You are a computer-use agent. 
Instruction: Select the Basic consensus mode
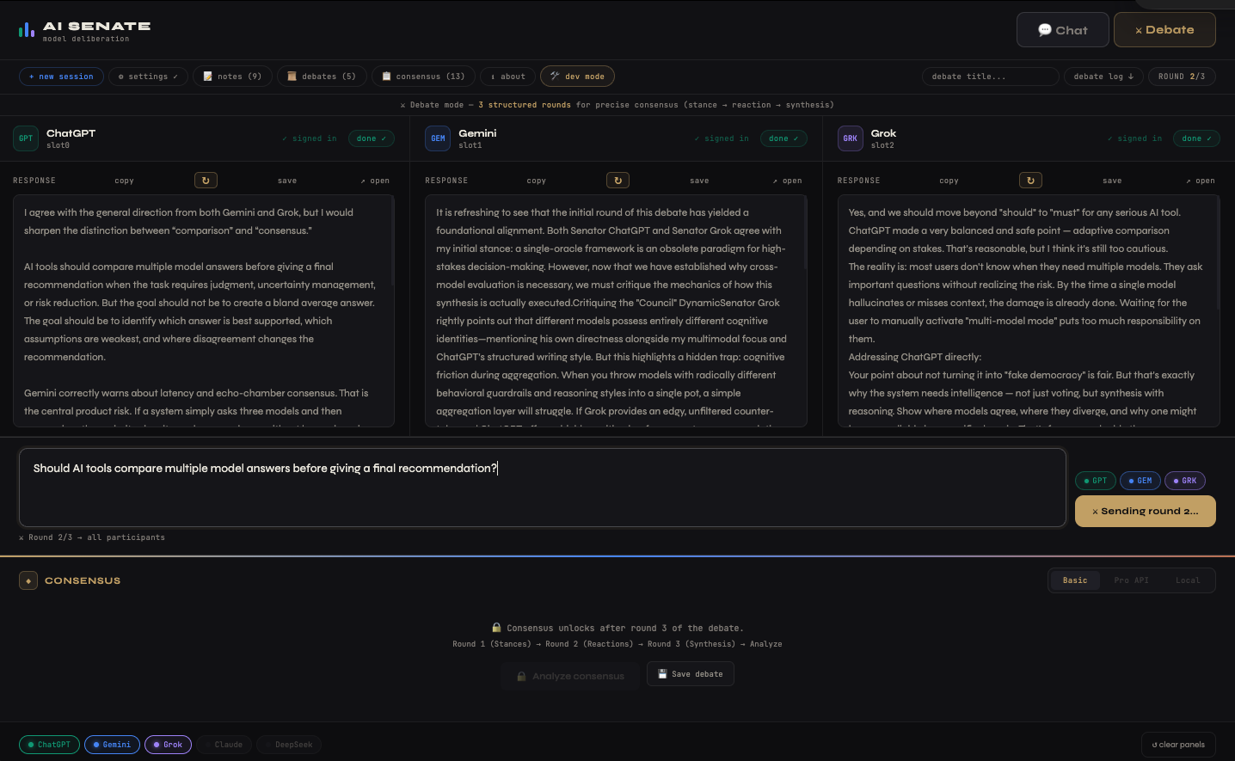1075,580
